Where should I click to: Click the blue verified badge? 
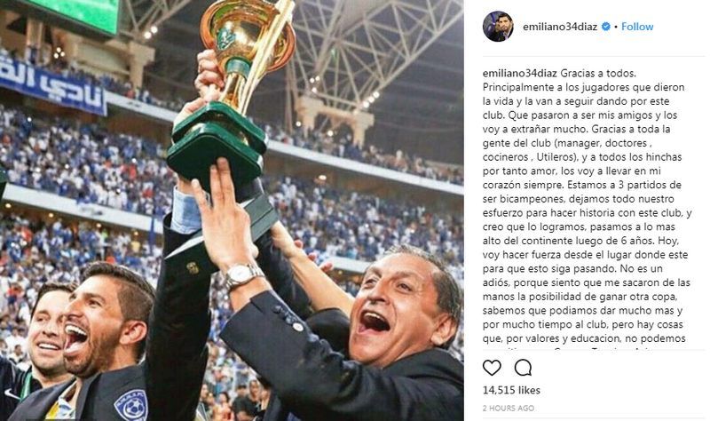point(606,27)
